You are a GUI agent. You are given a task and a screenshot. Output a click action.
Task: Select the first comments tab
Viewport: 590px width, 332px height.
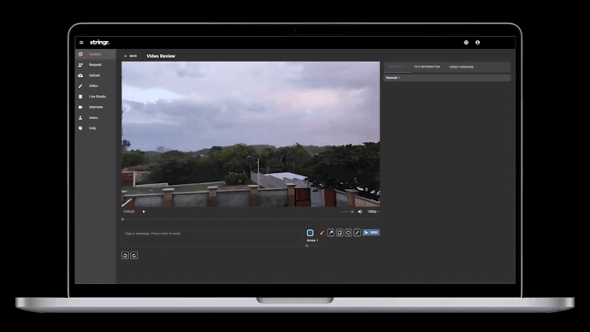(x=398, y=67)
